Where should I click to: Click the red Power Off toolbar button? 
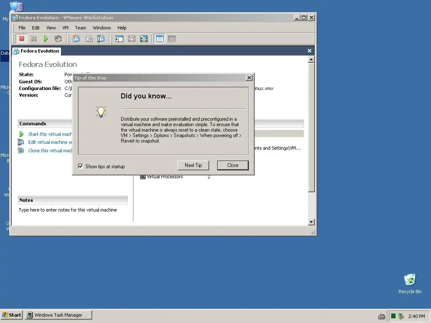pos(22,39)
